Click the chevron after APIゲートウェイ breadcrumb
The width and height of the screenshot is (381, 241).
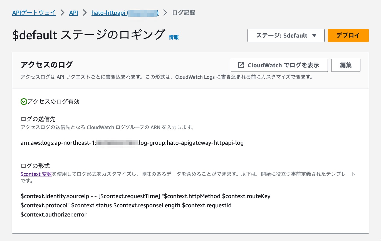pyautogui.click(x=63, y=13)
